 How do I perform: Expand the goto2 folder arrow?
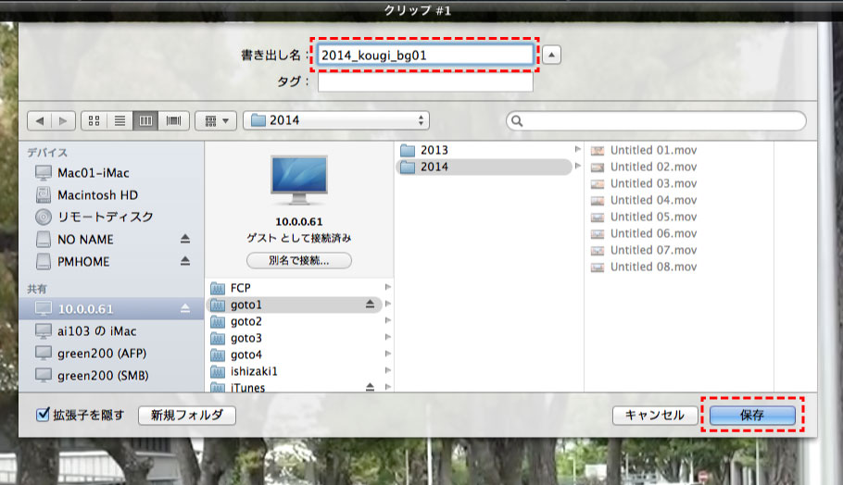[x=387, y=320]
